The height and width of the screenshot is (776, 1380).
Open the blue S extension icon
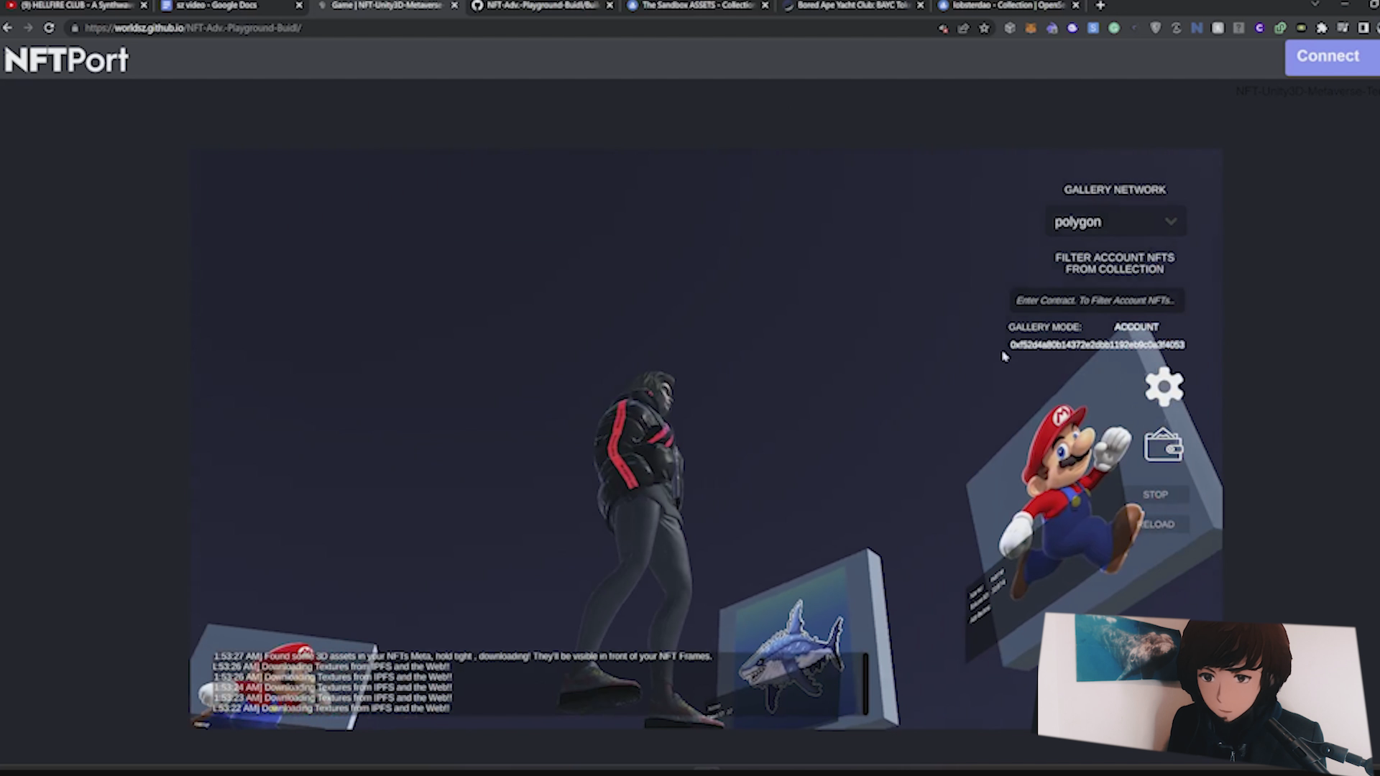point(1093,28)
